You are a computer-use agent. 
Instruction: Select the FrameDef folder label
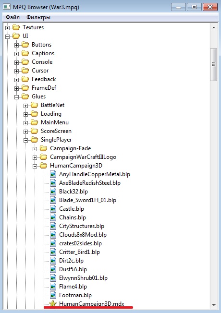[x=44, y=88]
